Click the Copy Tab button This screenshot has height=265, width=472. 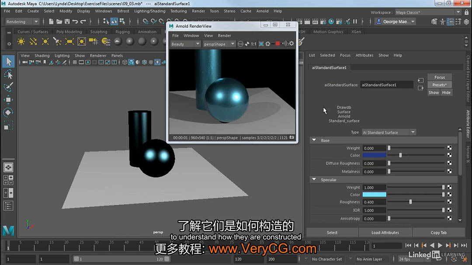pyautogui.click(x=439, y=233)
